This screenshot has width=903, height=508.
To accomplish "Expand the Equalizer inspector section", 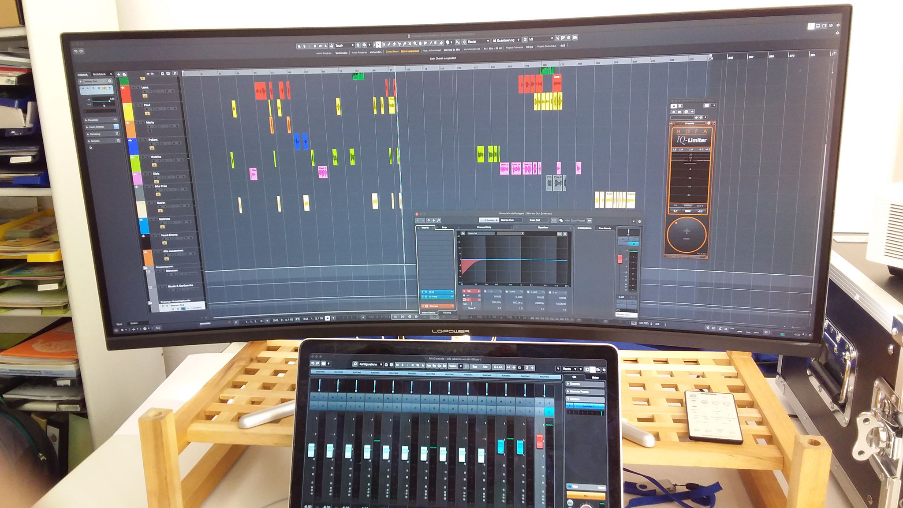I will tap(101, 120).
